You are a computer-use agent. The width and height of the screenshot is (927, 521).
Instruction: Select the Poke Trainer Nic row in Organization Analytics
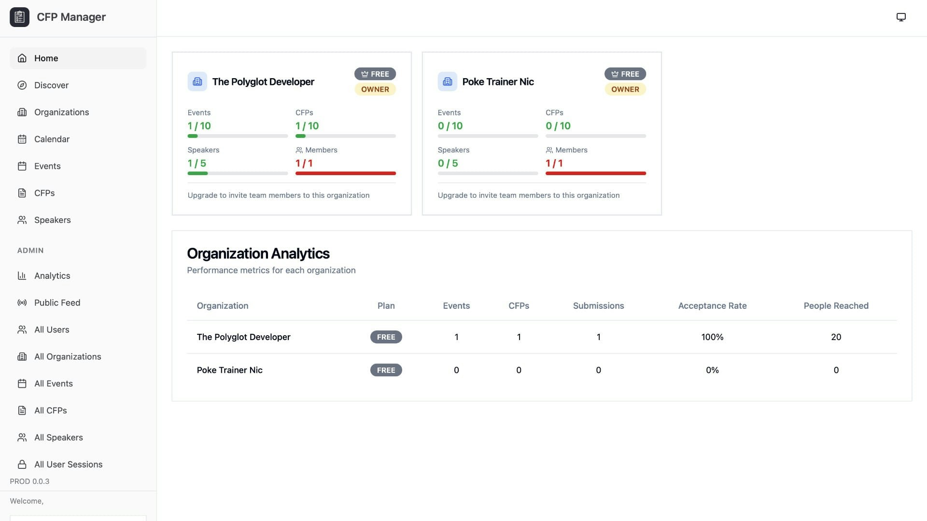click(x=229, y=370)
